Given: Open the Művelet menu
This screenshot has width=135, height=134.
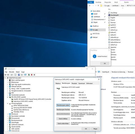Looking at the screenshot, I should pyautogui.click(x=12, y=72).
